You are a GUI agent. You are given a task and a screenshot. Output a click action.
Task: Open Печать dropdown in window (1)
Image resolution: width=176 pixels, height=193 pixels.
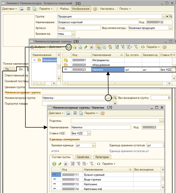(x=125, y=9)
